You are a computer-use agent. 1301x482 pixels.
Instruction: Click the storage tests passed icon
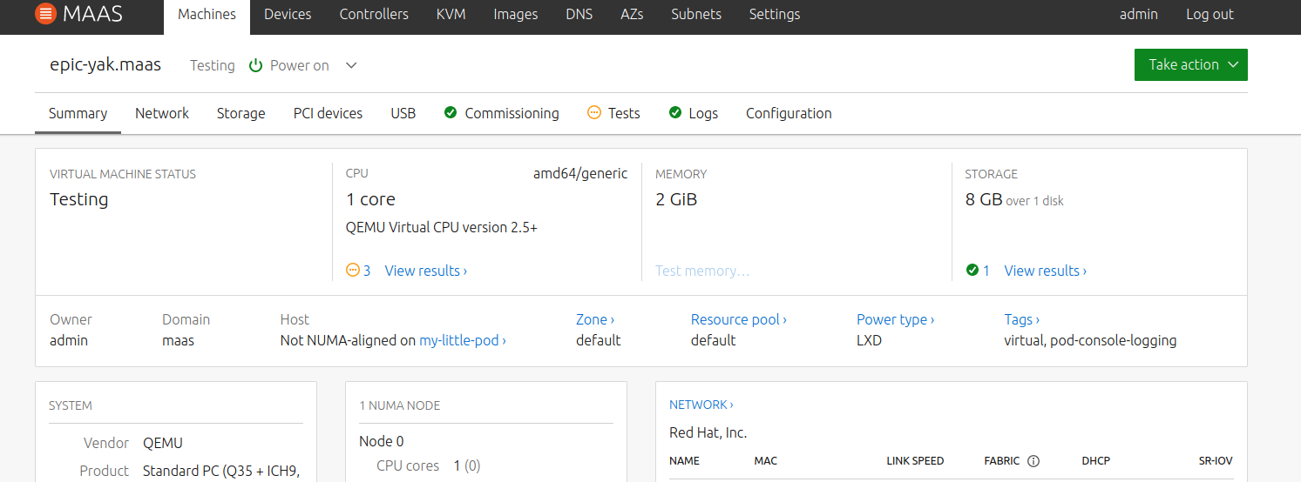[x=972, y=271]
